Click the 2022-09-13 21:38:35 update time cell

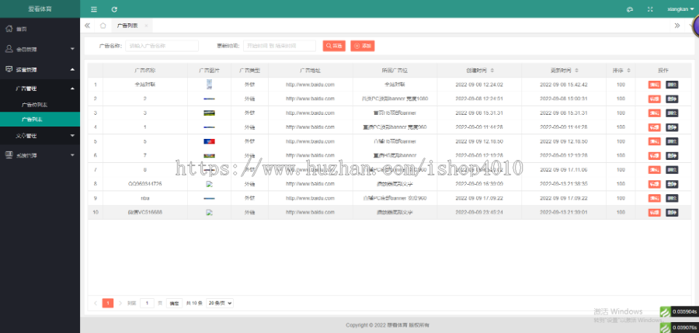(564, 184)
